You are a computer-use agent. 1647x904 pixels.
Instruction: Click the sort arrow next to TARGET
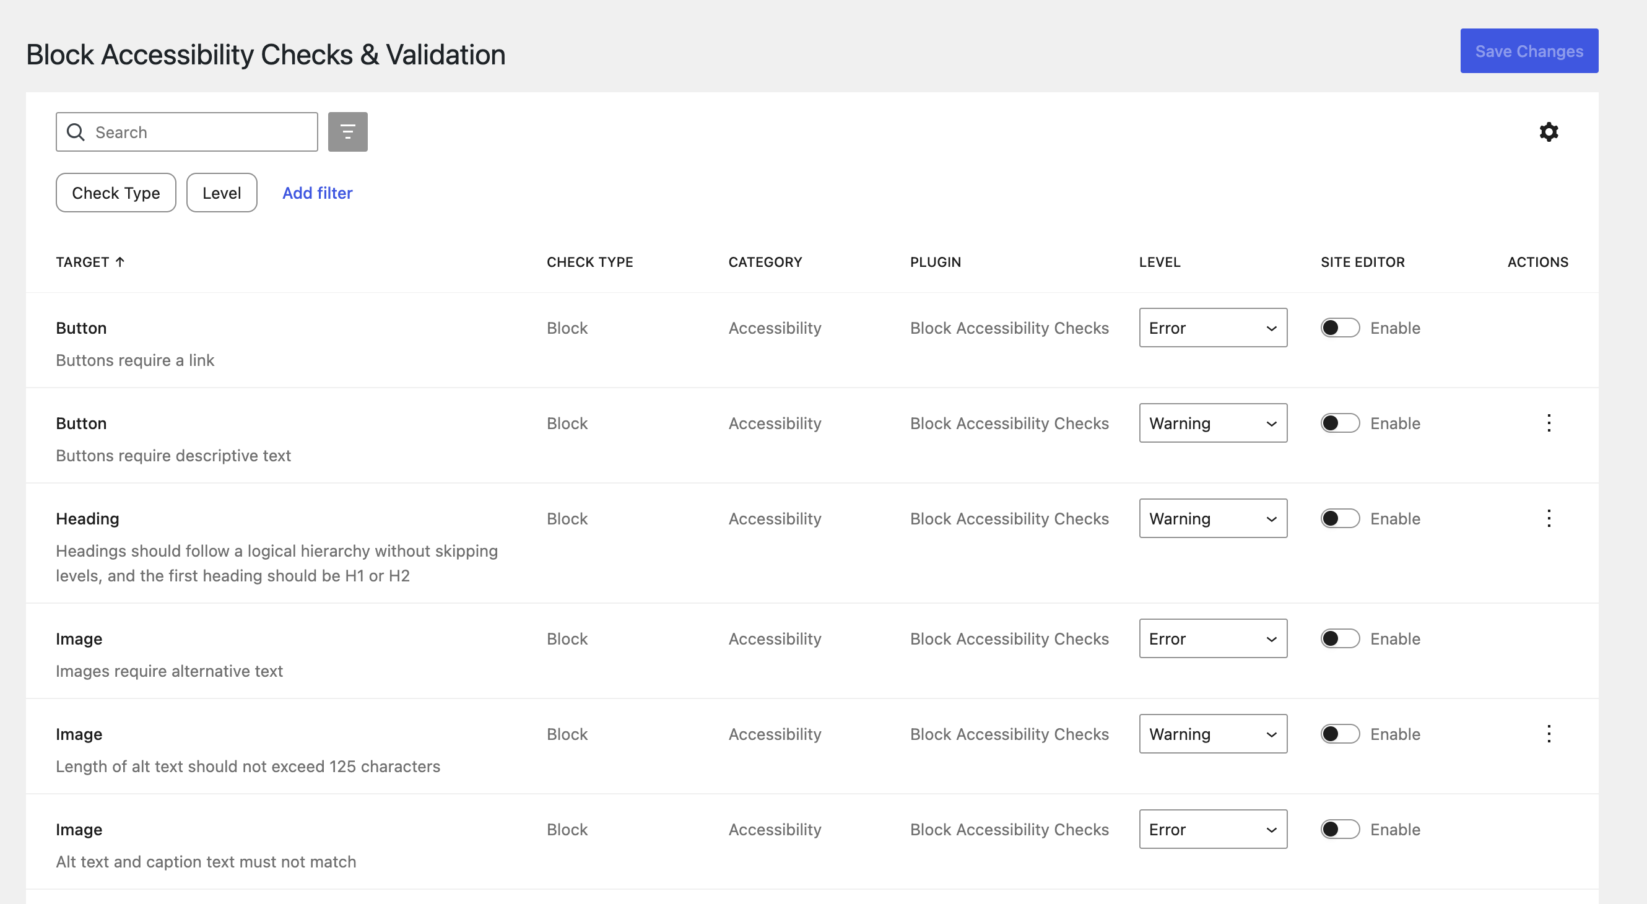[x=120, y=261]
